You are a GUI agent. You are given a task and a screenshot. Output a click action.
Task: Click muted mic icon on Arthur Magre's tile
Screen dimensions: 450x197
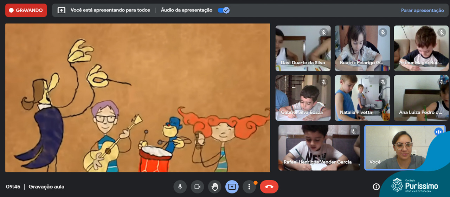click(442, 33)
